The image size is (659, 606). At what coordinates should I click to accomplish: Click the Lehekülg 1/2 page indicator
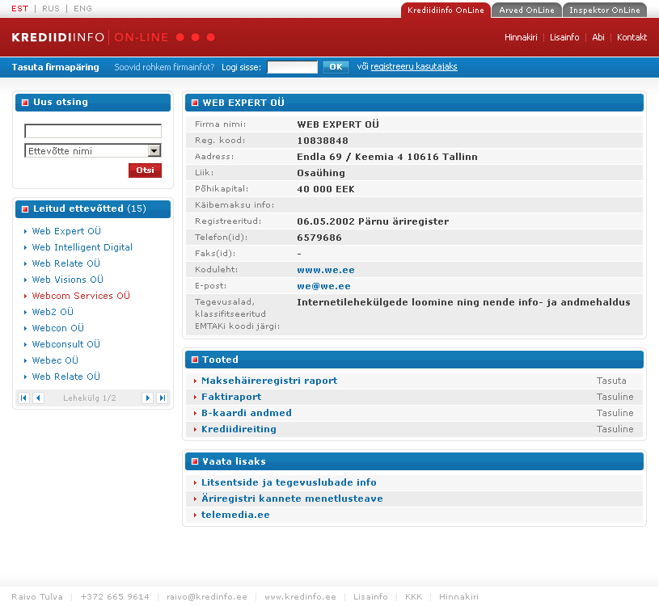[x=90, y=398]
